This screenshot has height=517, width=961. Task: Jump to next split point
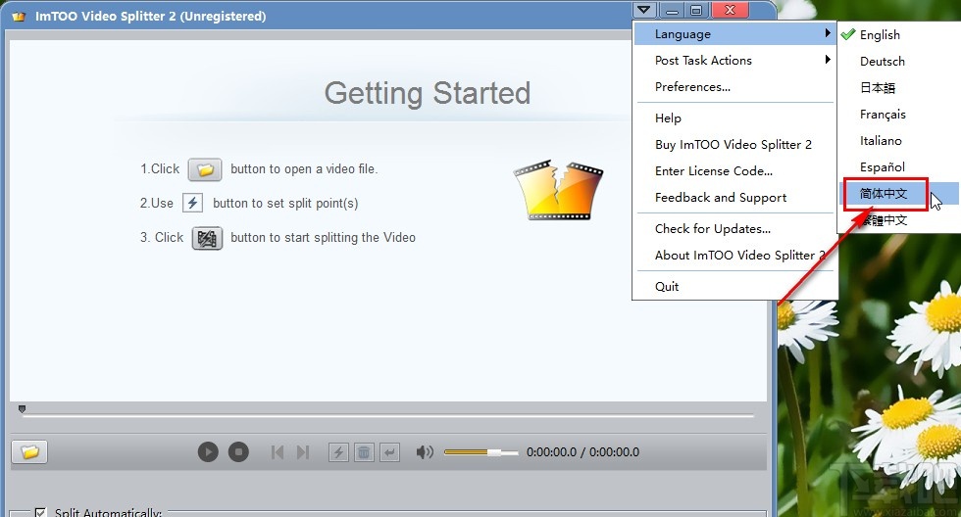[x=303, y=452]
